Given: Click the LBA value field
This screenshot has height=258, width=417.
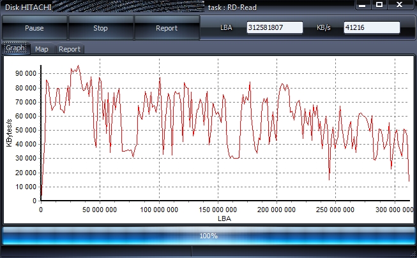Looking at the screenshot, I should coord(274,28).
